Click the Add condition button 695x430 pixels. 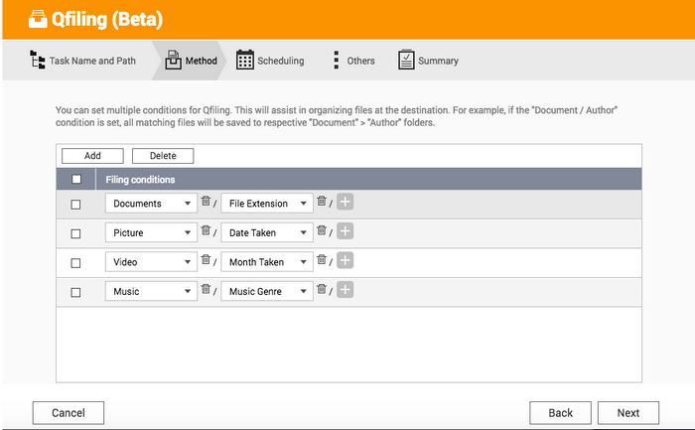[92, 156]
